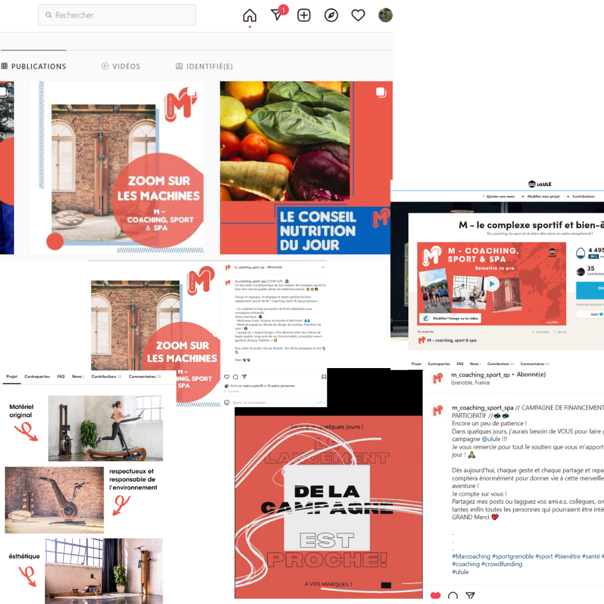Click the comment icon under the campaign post
The image size is (604, 604).
(x=453, y=596)
